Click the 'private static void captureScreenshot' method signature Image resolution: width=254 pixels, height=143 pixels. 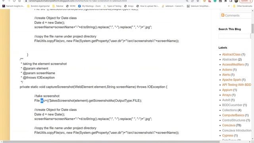coord(93,87)
